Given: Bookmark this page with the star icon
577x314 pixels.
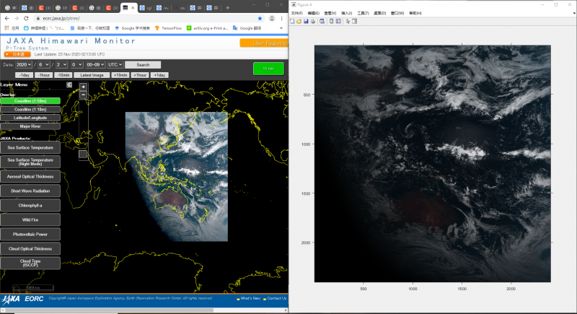Looking at the screenshot, I should (x=259, y=18).
